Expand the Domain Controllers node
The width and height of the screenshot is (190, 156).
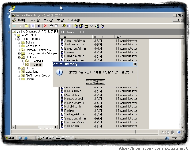(x=19, y=50)
